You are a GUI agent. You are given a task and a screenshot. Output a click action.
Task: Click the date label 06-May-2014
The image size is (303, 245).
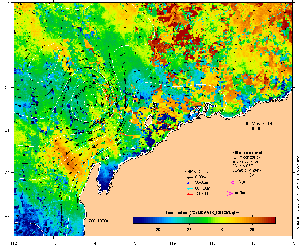tap(258, 123)
